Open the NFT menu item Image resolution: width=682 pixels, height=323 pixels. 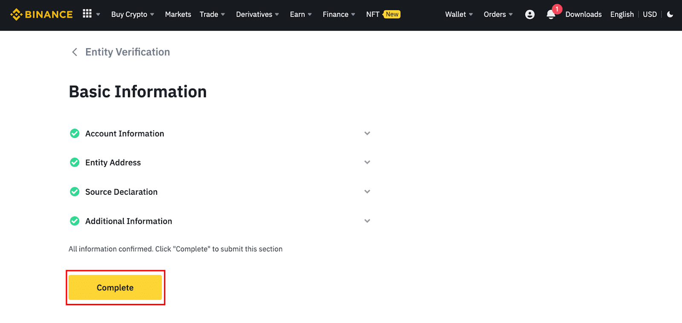[x=373, y=14]
